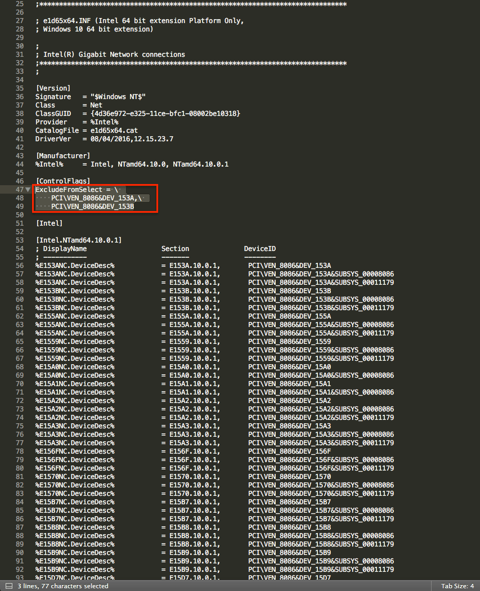Click the DeviceID column header comment

tap(259, 249)
